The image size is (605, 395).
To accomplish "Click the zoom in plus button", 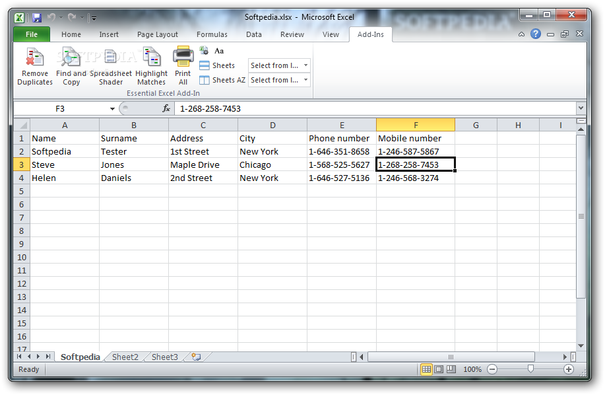I will (x=568, y=369).
